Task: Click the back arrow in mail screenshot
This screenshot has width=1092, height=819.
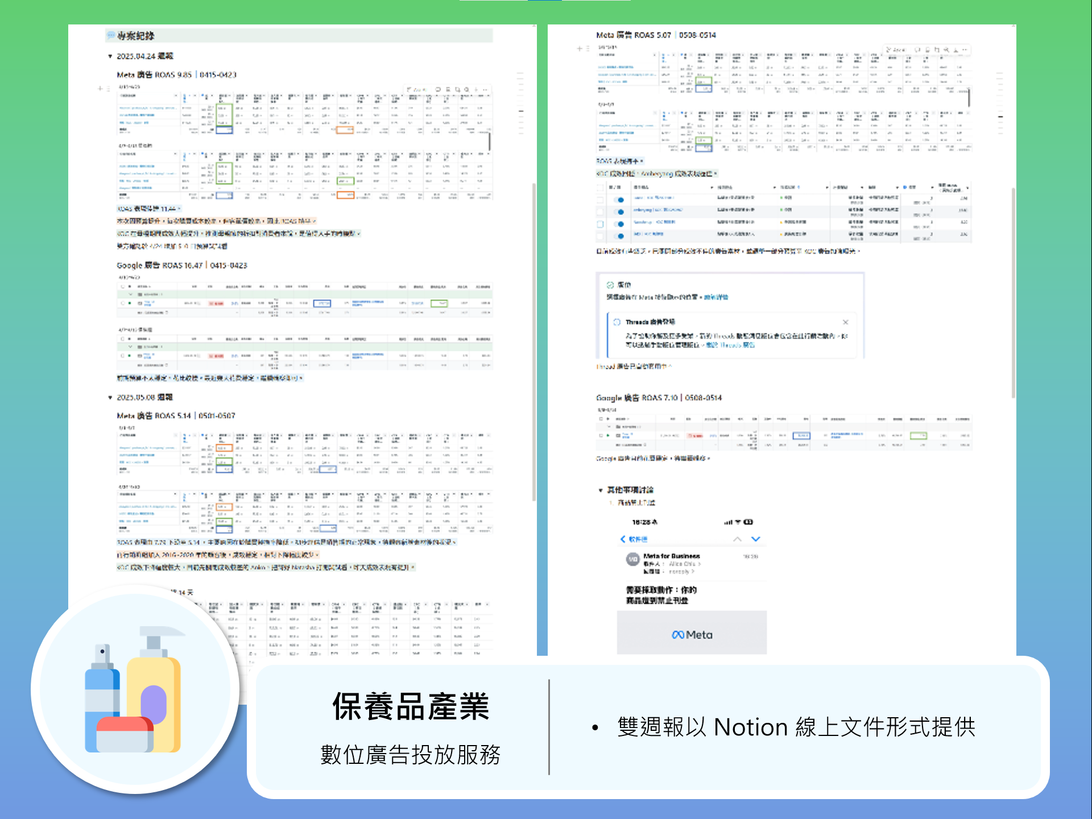Action: [x=623, y=539]
